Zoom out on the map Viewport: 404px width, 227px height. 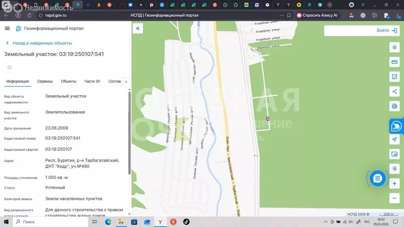pos(394,198)
